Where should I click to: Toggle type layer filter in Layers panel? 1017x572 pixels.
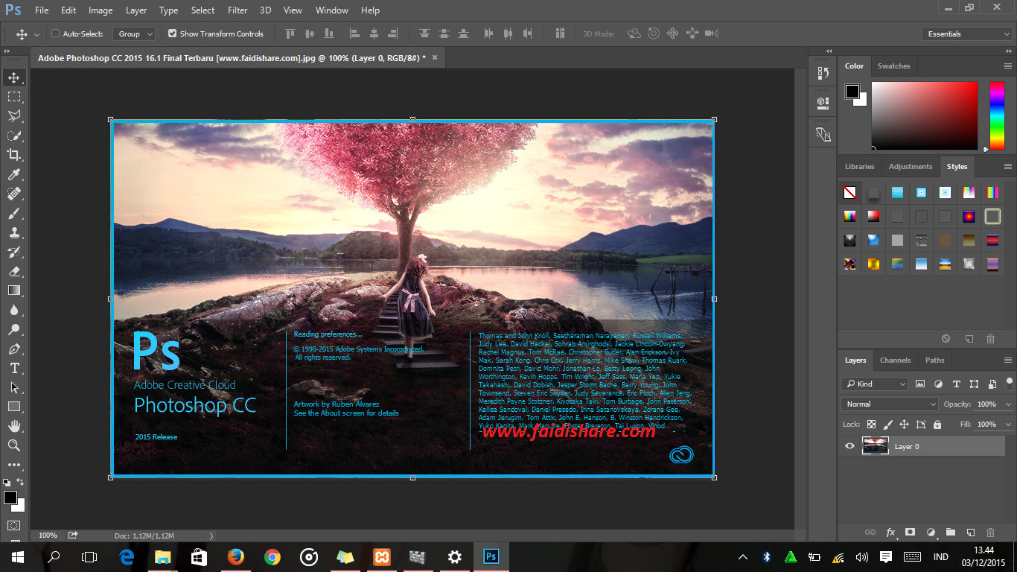[957, 384]
